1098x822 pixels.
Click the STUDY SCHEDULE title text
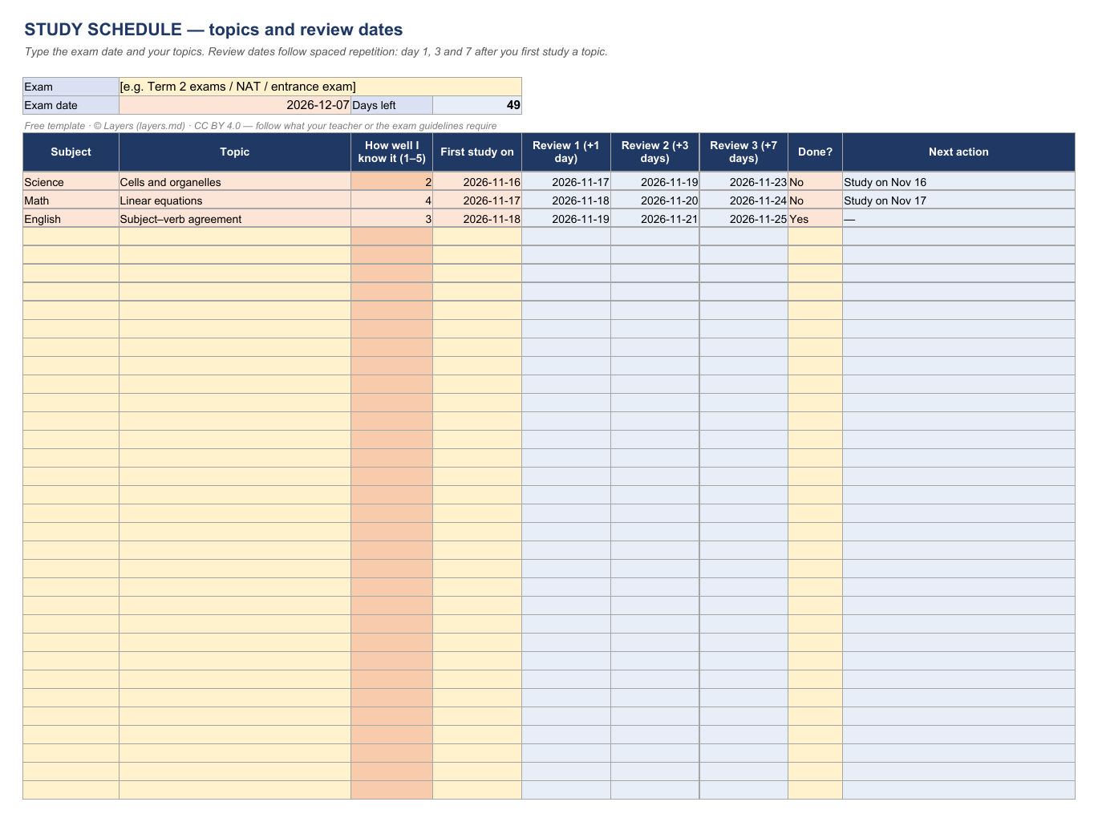[x=213, y=30]
